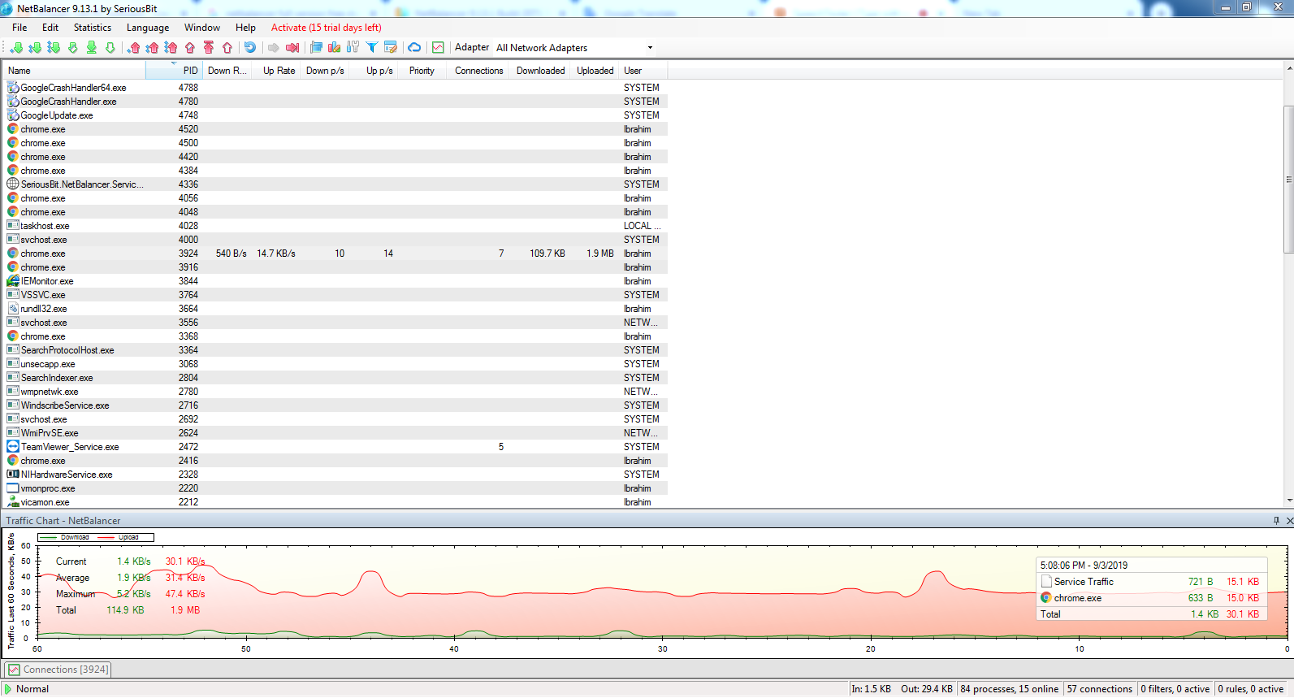Click the blue funnel filter icon
The width and height of the screenshot is (1294, 698).
(x=372, y=48)
